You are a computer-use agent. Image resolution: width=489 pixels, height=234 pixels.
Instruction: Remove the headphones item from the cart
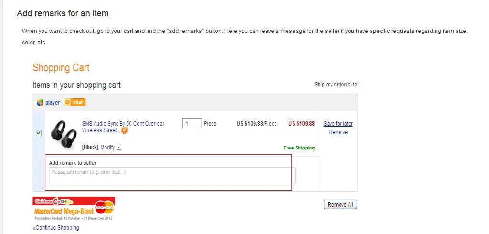(x=338, y=132)
